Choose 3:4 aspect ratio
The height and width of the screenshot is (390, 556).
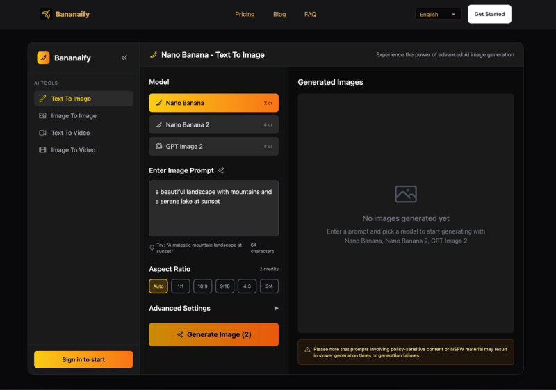(x=269, y=286)
